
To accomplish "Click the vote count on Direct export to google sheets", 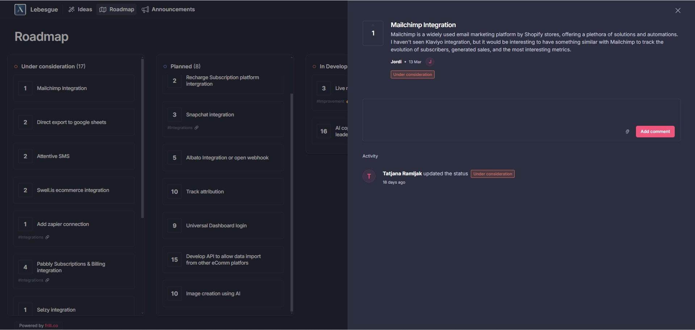I will coord(25,122).
